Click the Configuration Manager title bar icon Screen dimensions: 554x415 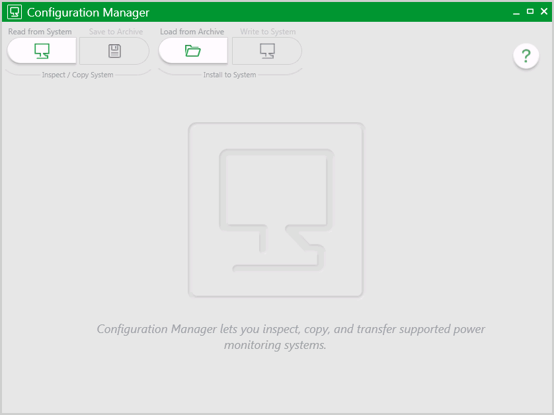pyautogui.click(x=14, y=11)
